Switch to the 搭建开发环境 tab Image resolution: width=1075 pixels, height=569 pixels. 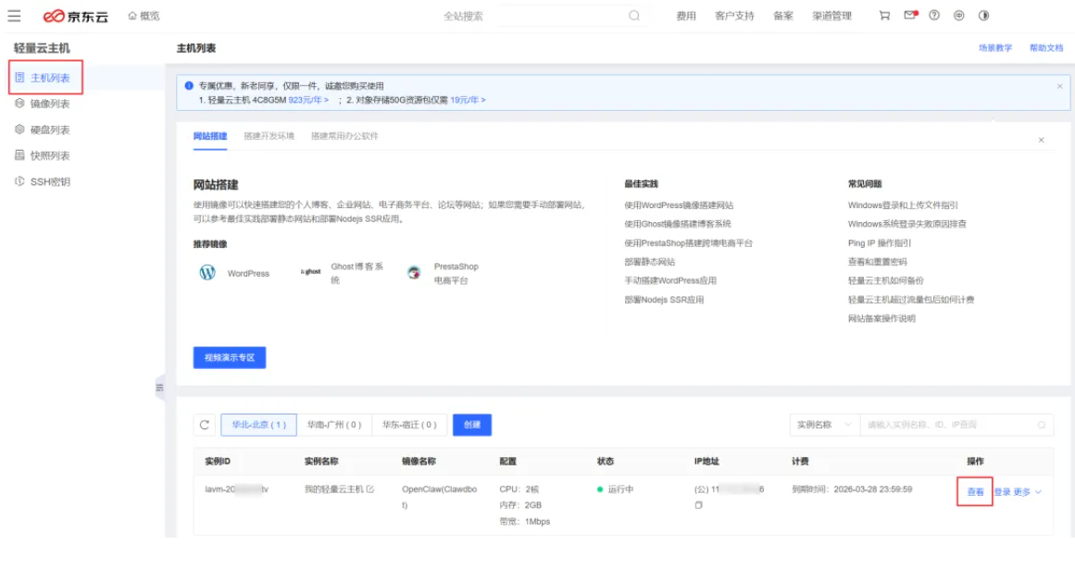(x=269, y=136)
